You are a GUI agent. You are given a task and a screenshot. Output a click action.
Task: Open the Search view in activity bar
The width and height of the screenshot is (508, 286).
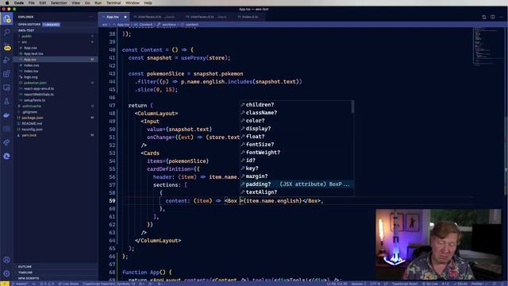(x=6, y=32)
